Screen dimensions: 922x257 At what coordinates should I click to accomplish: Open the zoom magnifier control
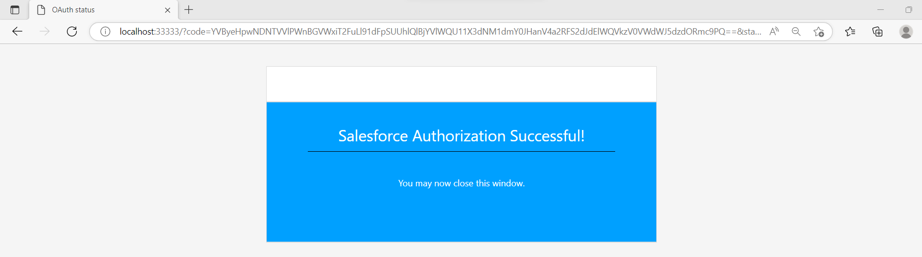pyautogui.click(x=796, y=32)
